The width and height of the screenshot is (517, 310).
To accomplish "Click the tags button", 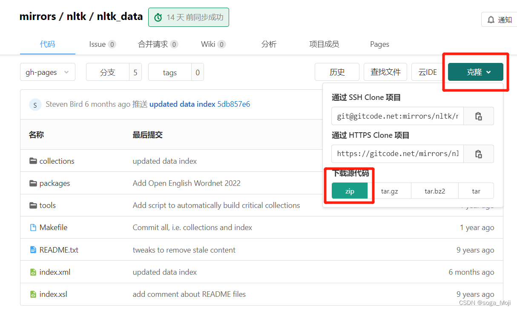I will (169, 72).
